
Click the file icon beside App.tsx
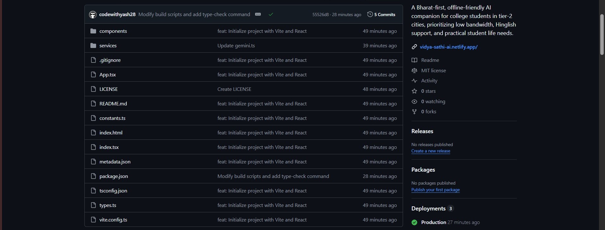93,74
